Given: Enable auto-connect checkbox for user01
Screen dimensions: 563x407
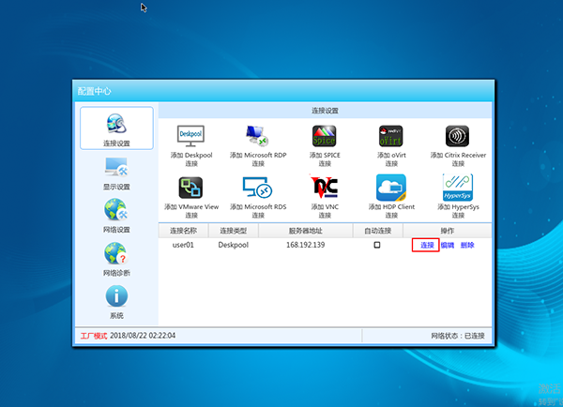Looking at the screenshot, I should [x=377, y=245].
